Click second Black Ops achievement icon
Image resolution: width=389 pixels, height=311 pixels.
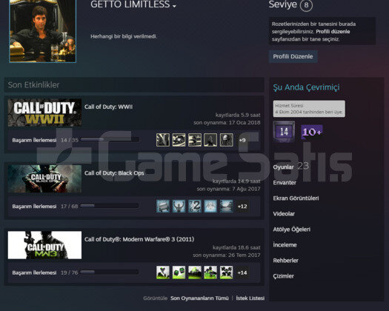[x=179, y=206]
